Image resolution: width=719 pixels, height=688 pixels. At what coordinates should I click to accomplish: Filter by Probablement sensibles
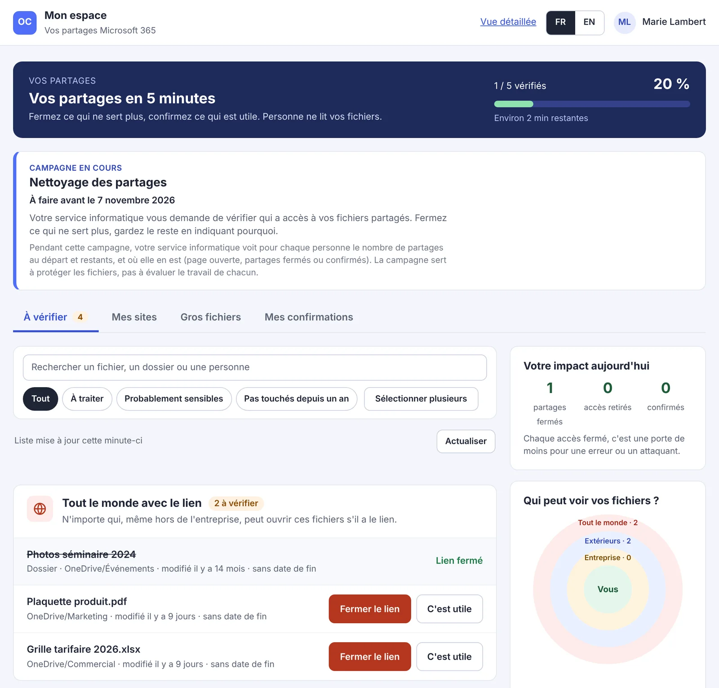pos(174,399)
